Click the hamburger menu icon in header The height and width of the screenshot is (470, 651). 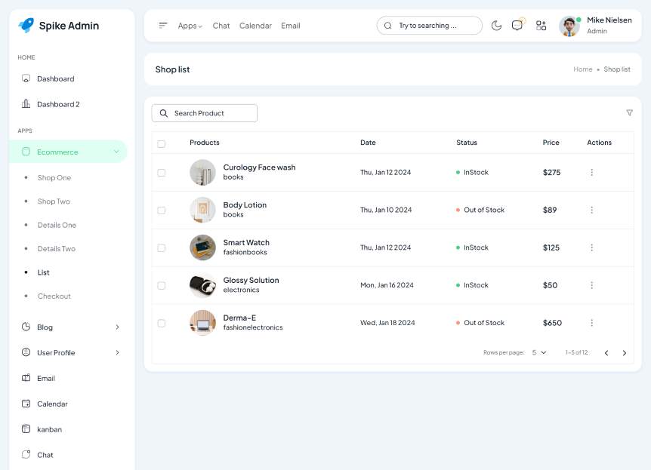[163, 26]
